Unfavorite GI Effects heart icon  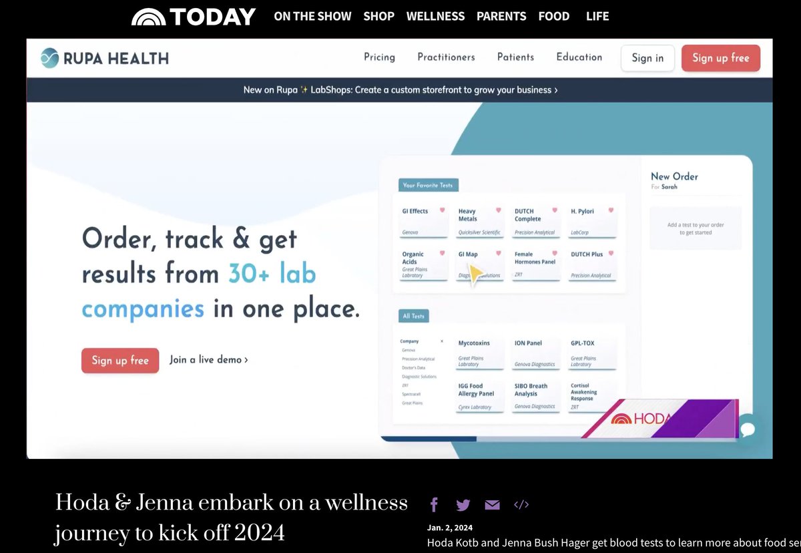(x=442, y=210)
